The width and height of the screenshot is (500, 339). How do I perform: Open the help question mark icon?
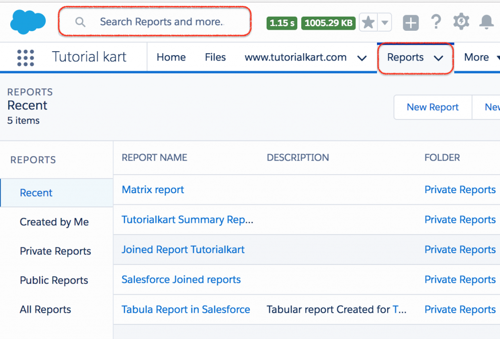436,22
